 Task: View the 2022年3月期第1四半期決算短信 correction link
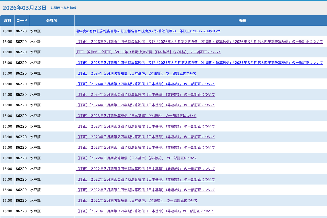[145, 190]
